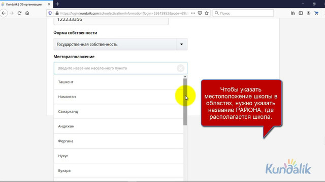Choose Бухара from the list

pos(118,170)
